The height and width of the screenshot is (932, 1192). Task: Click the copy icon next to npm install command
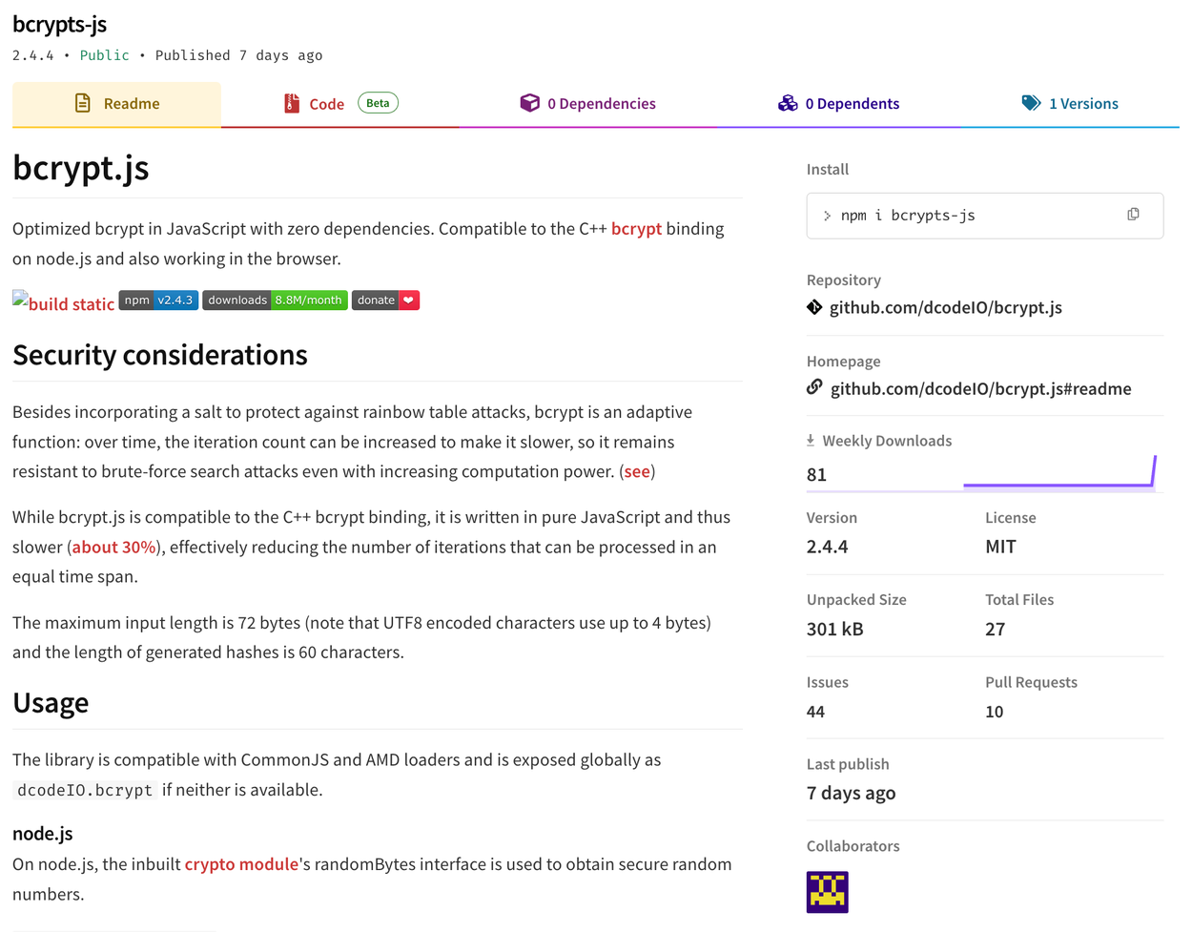point(1133,215)
